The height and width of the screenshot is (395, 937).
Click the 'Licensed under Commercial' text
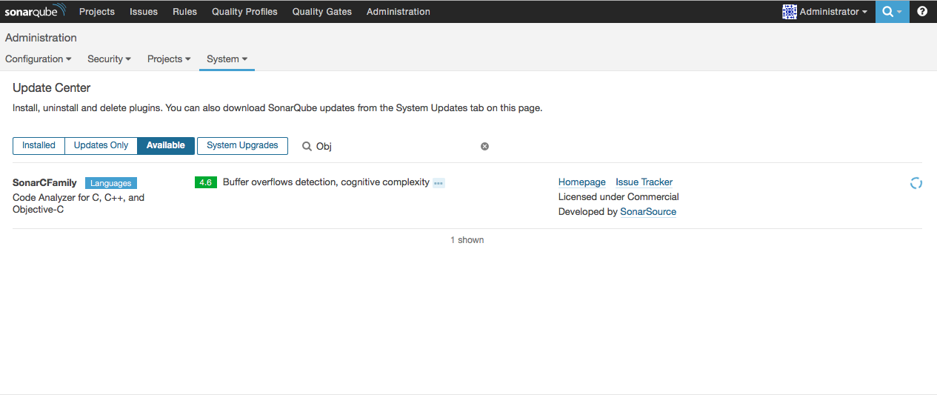[x=618, y=197]
